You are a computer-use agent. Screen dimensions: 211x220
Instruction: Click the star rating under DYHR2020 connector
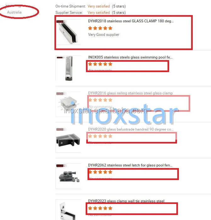tap(100, 136)
